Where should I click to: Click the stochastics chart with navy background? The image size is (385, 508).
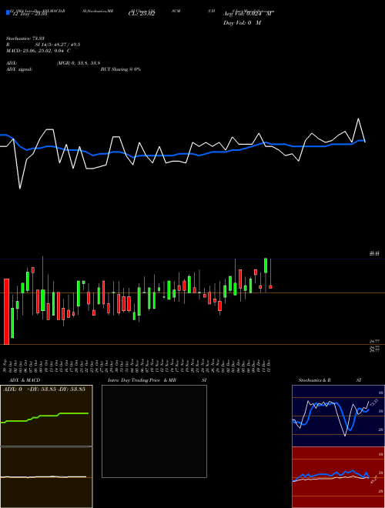click(338, 416)
